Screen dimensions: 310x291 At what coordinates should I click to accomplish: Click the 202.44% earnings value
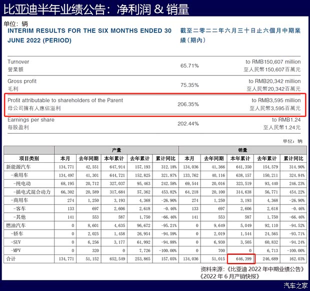188,124
